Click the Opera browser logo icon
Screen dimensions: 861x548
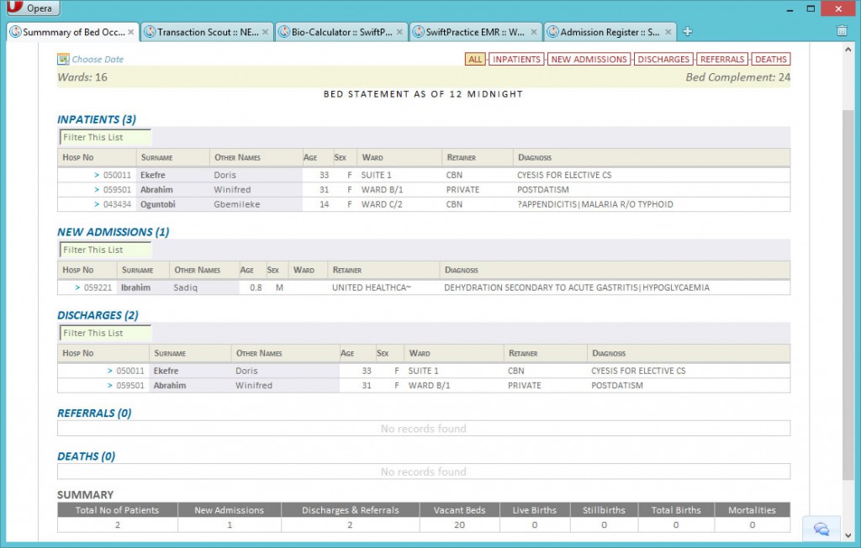(15, 8)
